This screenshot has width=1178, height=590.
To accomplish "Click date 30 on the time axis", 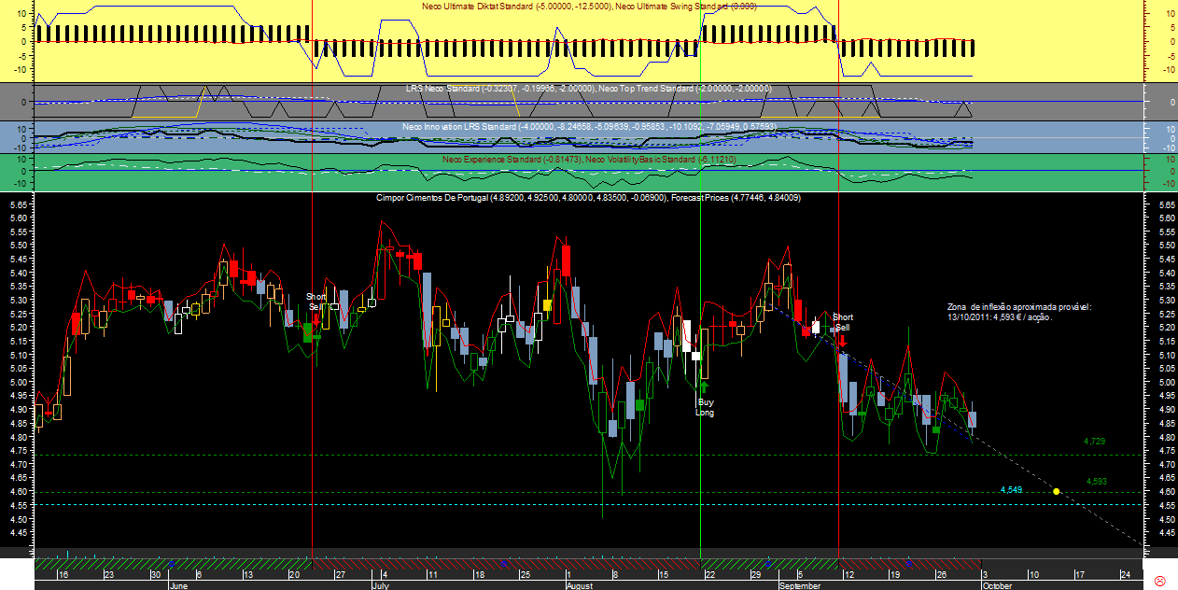I will [x=156, y=574].
